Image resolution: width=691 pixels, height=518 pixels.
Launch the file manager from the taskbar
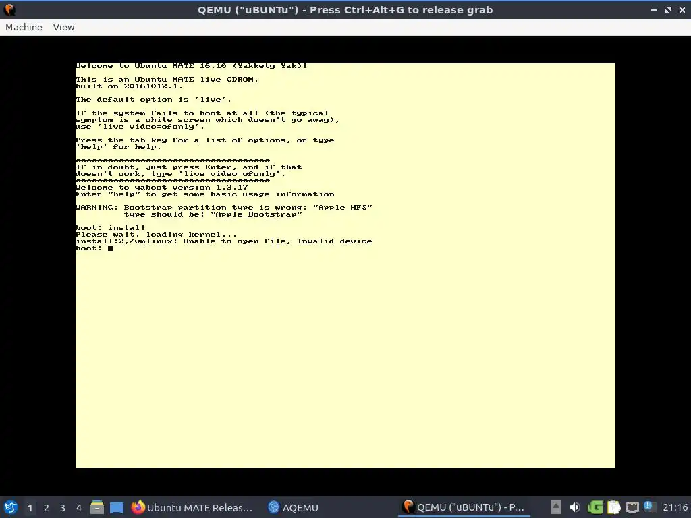97,507
